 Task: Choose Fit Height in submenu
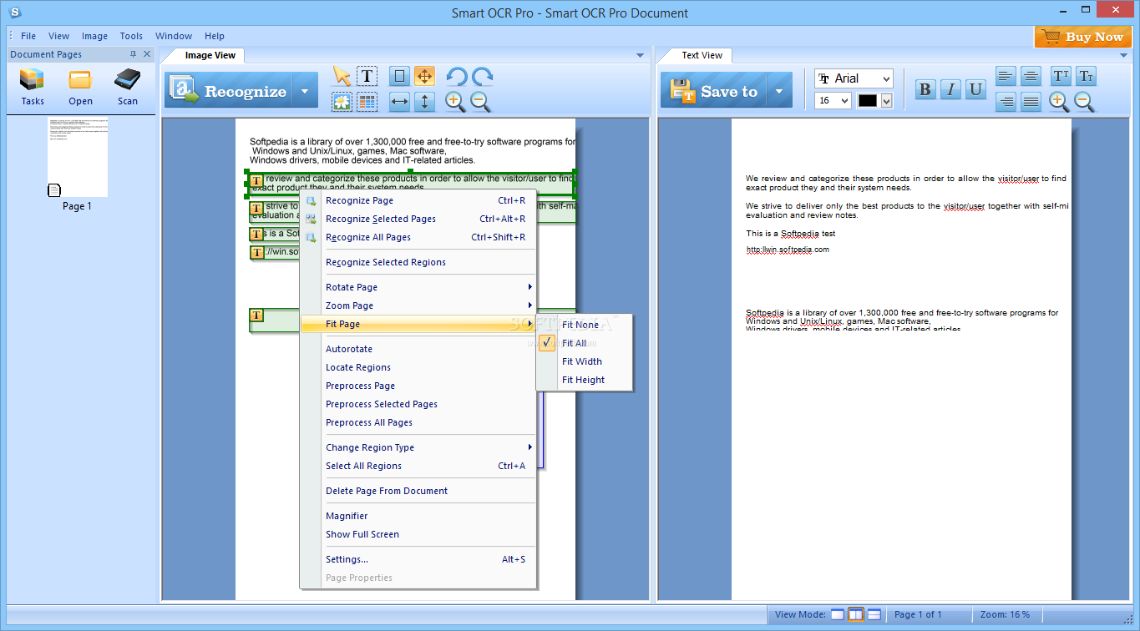coord(585,380)
